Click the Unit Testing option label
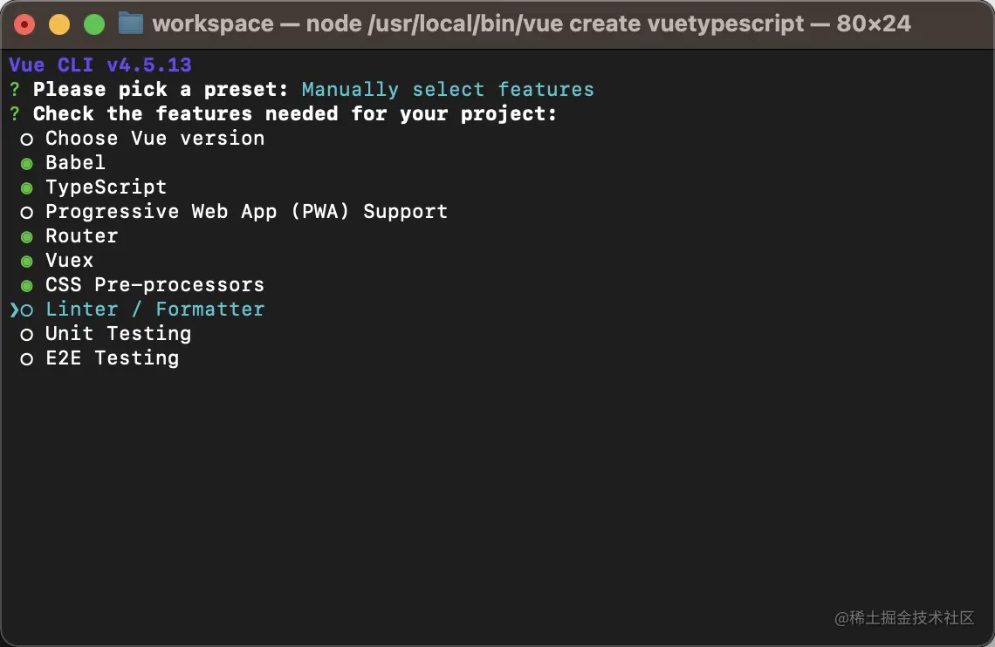The image size is (995, 647). coord(118,334)
